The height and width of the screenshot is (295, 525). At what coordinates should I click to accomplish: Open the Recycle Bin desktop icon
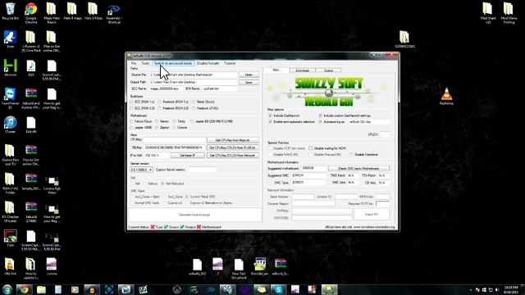[10, 11]
